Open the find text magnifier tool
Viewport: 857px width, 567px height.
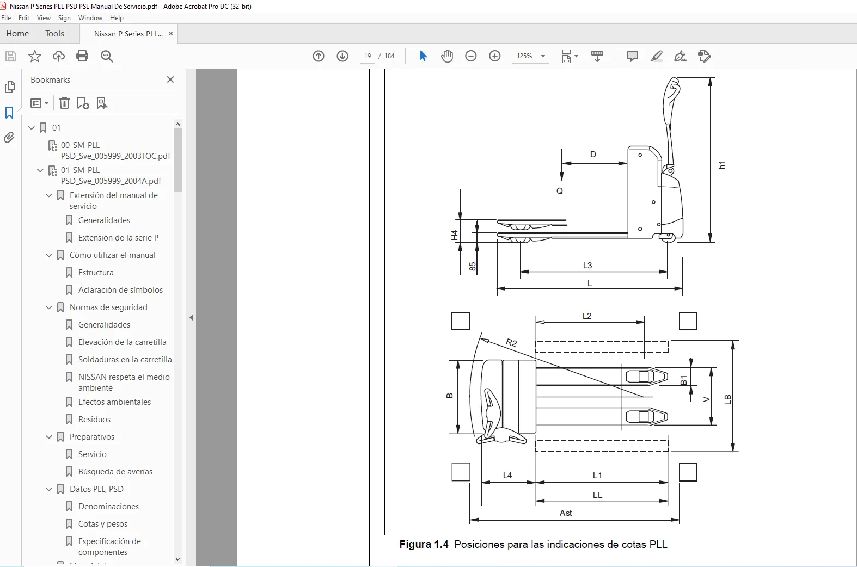pyautogui.click(x=107, y=56)
